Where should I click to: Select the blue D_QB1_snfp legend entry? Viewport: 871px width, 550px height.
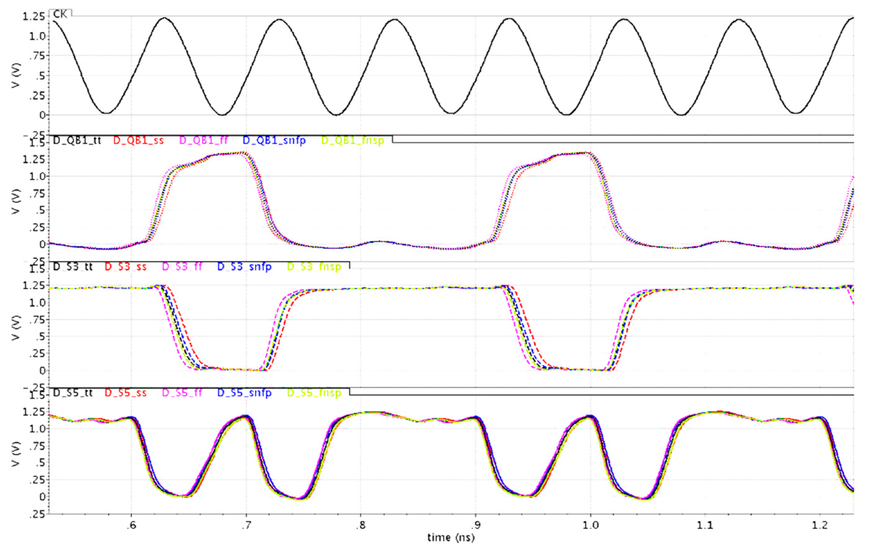point(274,140)
